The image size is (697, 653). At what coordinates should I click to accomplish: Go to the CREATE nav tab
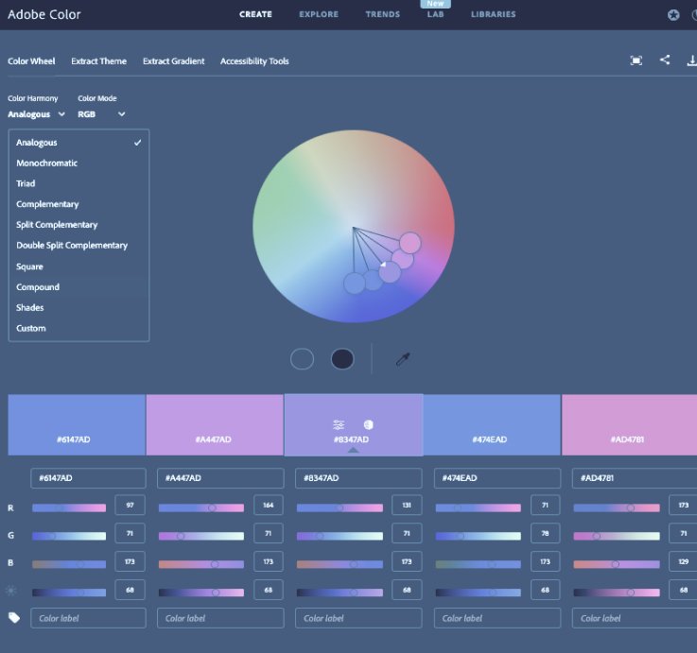[x=255, y=14]
